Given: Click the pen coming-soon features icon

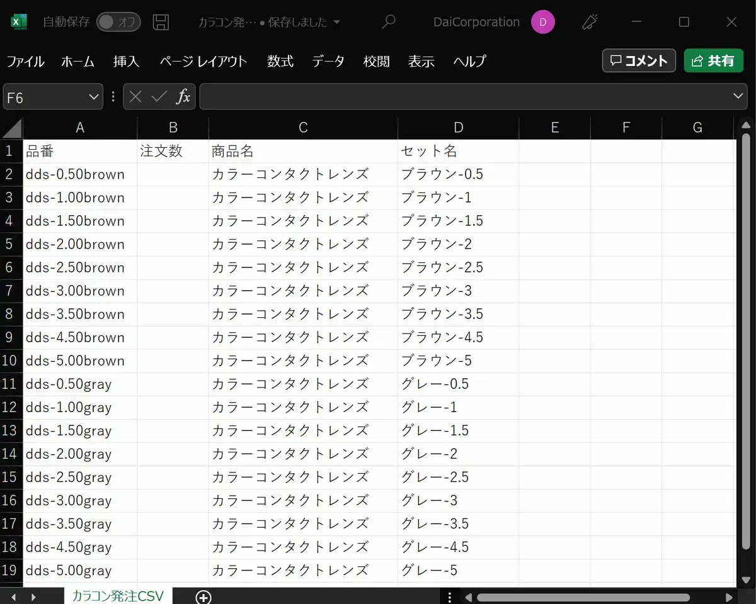Looking at the screenshot, I should pos(590,22).
